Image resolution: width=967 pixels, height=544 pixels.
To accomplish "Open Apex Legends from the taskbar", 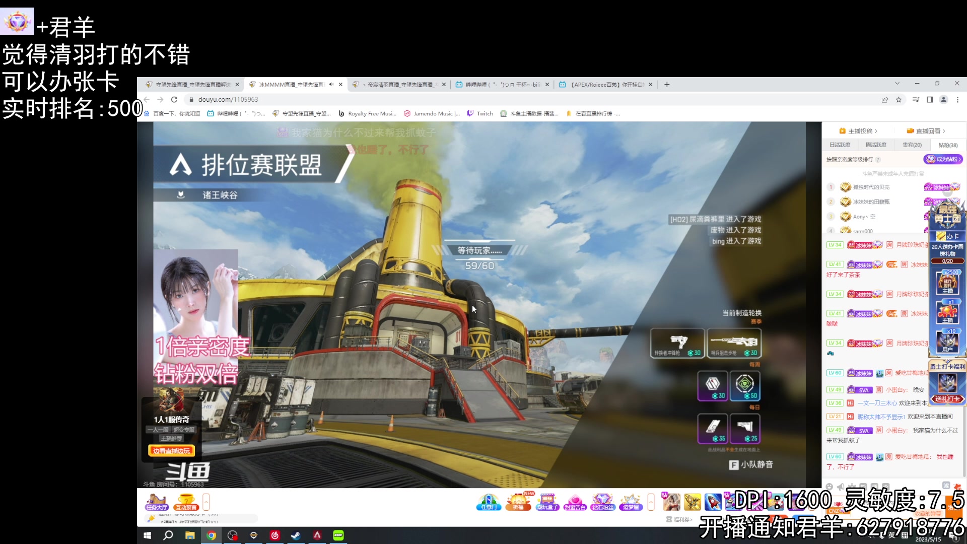I will click(x=317, y=535).
